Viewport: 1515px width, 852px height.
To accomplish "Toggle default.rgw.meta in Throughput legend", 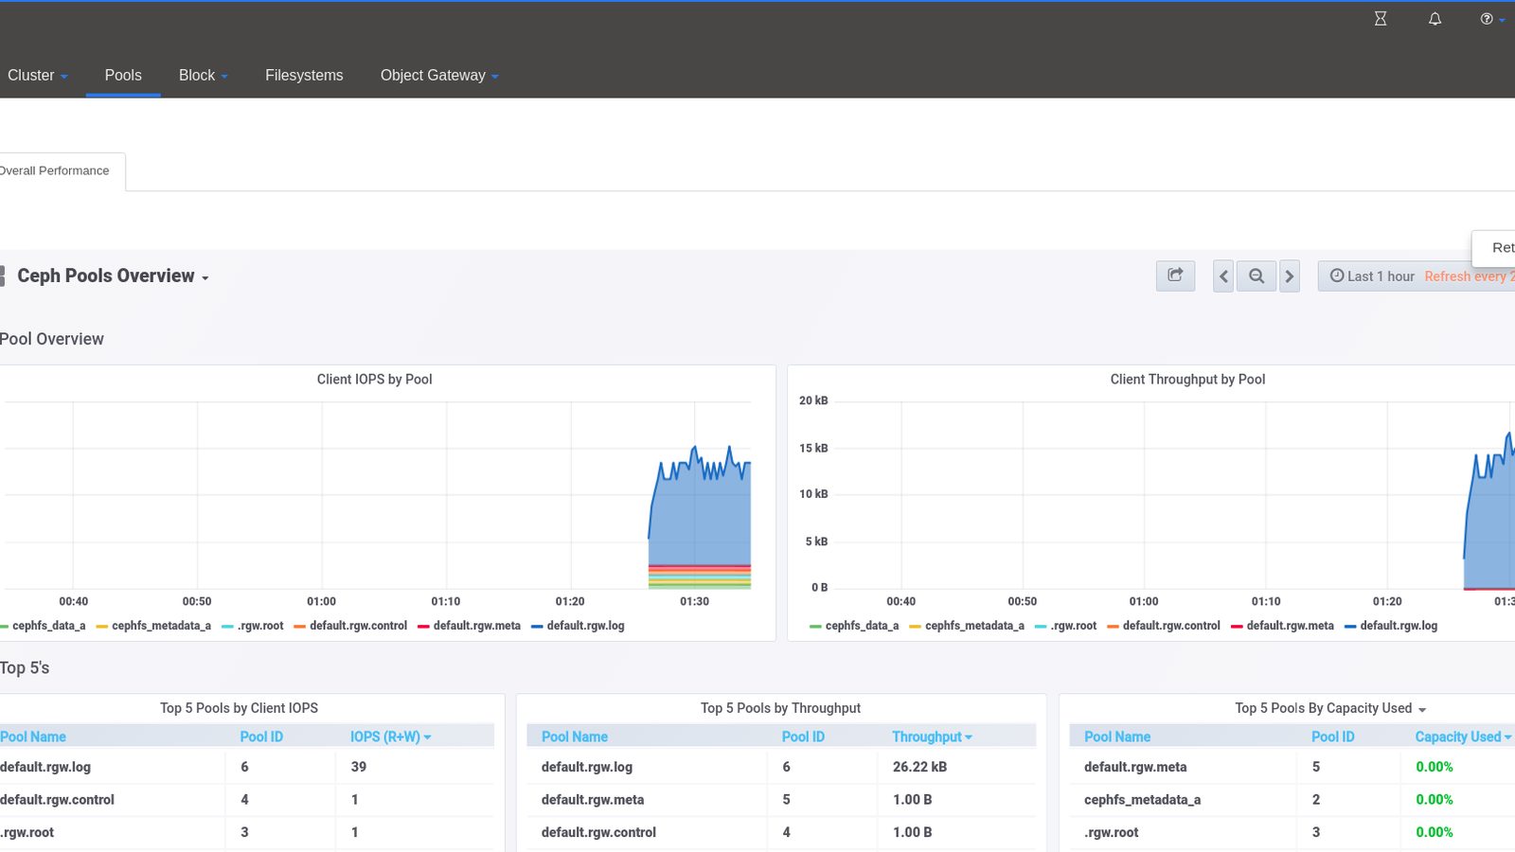I will [x=1290, y=626].
